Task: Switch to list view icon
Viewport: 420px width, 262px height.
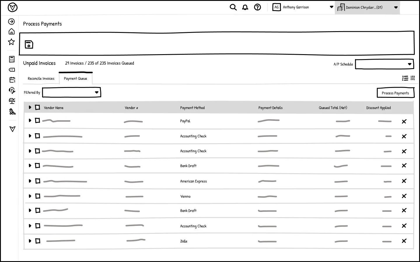Action: point(405,78)
